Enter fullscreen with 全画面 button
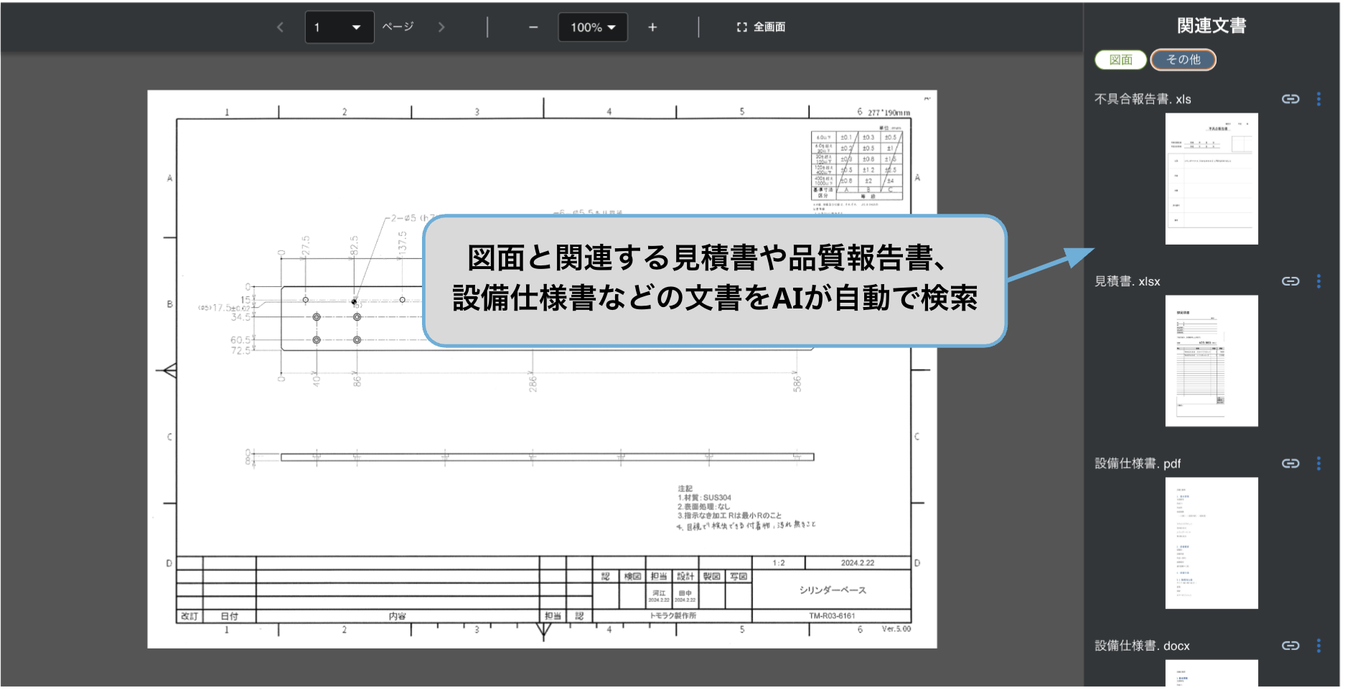Image resolution: width=1345 pixels, height=693 pixels. (x=761, y=27)
